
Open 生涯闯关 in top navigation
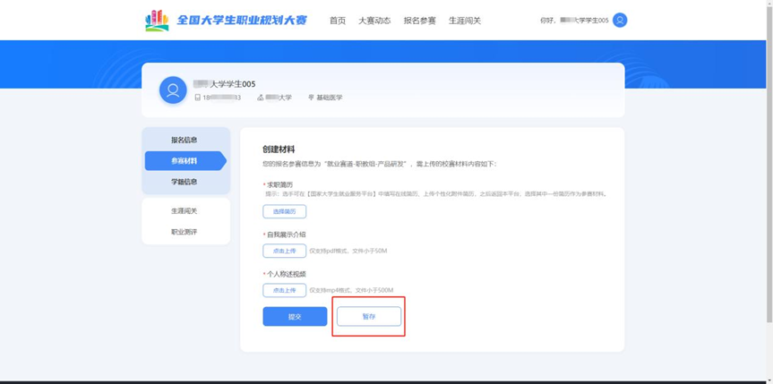464,21
